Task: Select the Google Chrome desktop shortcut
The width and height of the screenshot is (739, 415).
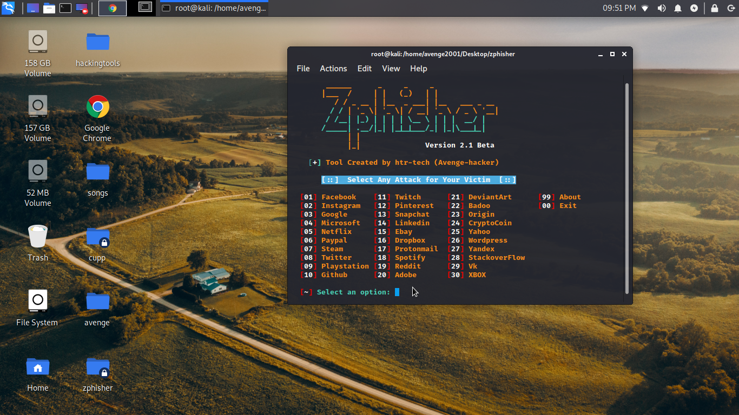Action: tap(97, 118)
